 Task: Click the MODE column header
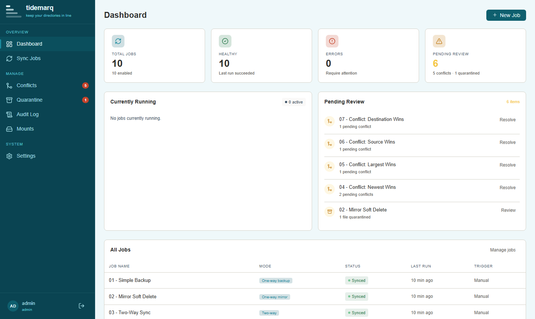tap(265, 266)
